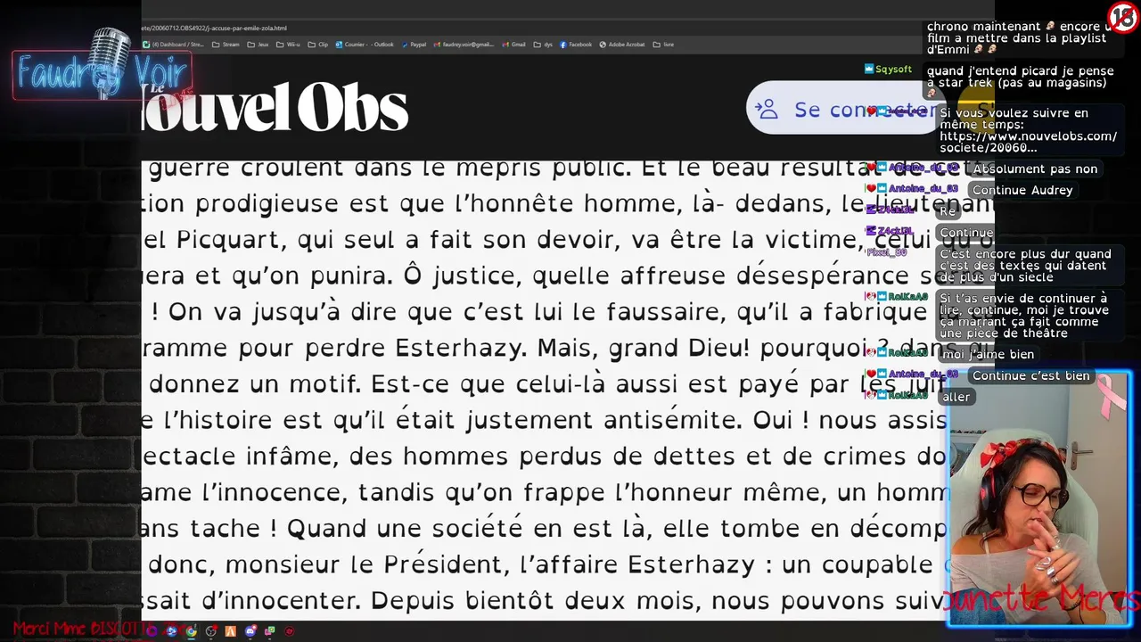The width and height of the screenshot is (1141, 642).
Task: Open the pink and green chat app in taskbar
Action: (x=269, y=631)
